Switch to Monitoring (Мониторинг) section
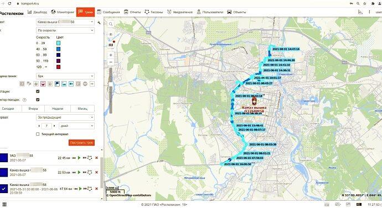The height and width of the screenshot is (208, 382). (x=63, y=12)
